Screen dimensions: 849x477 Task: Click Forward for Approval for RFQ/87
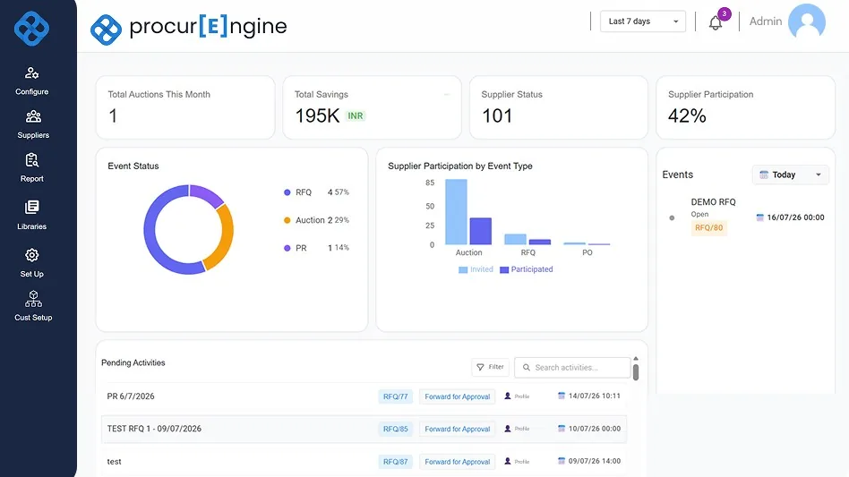point(457,462)
